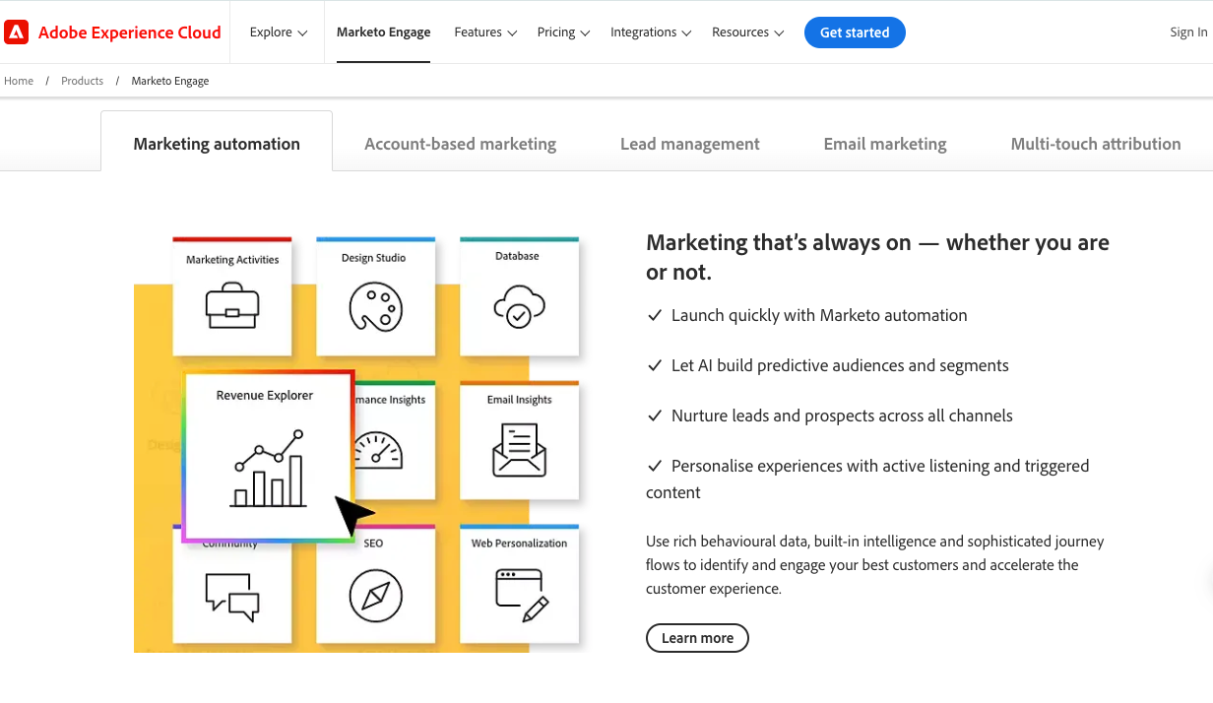Image resolution: width=1213 pixels, height=703 pixels.
Task: Click the Marketo Engage breadcrumb text
Action: (170, 81)
